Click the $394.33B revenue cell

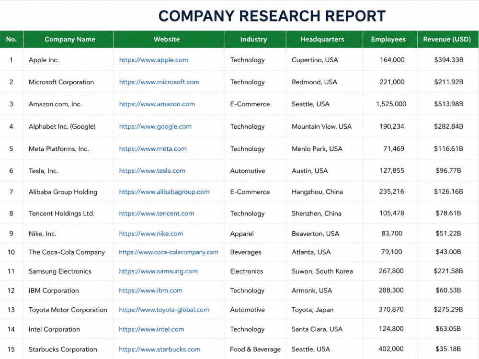447,60
